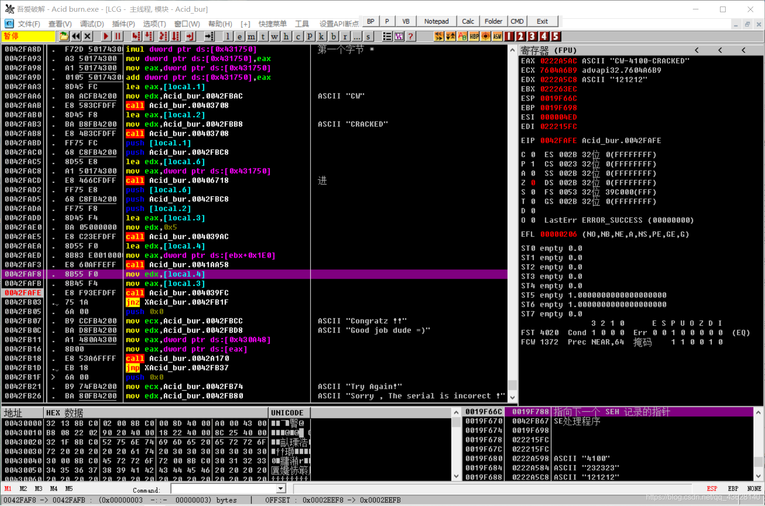Click the VB button
Screen dimensions: 765x506
[x=406, y=21]
